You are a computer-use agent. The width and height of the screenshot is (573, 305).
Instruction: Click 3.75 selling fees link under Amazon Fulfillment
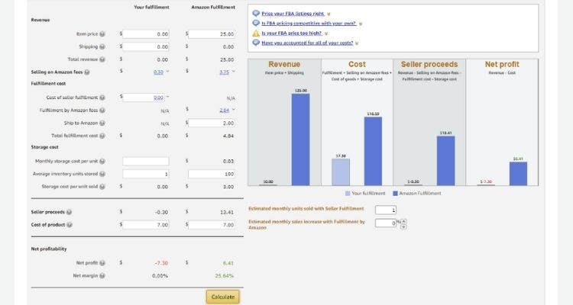coord(224,72)
